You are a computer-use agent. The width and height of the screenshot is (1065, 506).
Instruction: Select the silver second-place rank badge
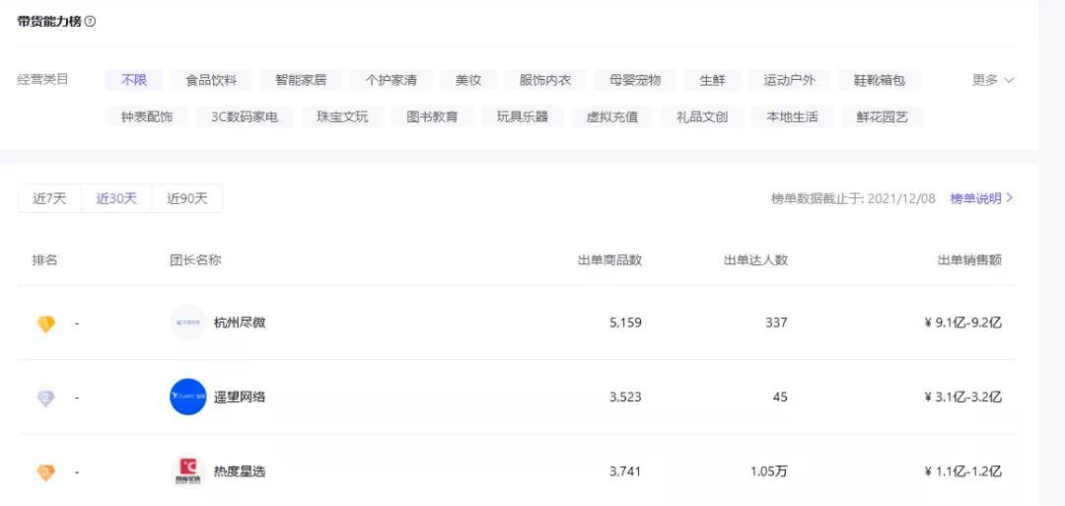(x=46, y=398)
